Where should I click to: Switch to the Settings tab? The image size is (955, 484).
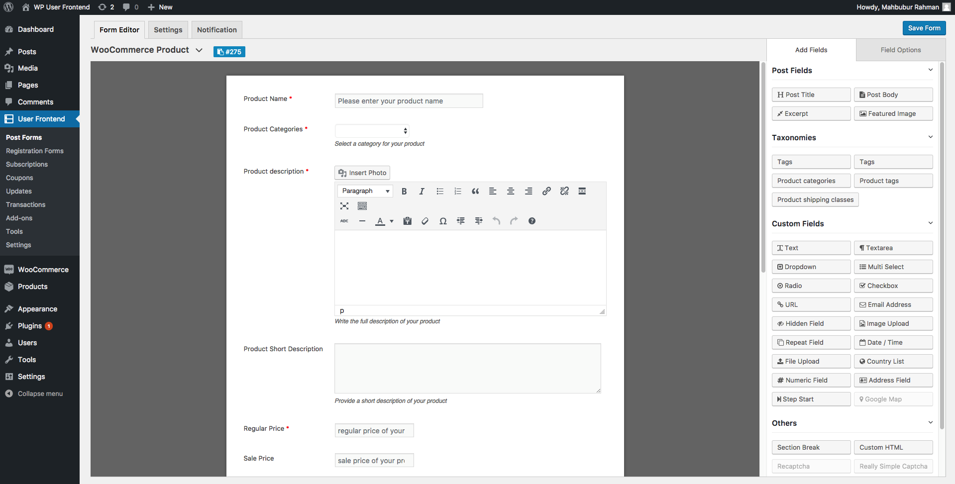[x=168, y=30]
